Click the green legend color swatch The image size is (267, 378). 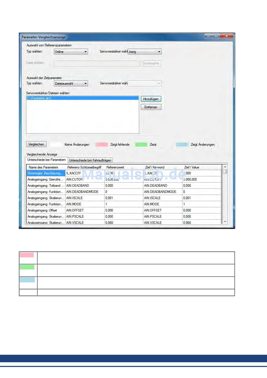click(141, 145)
